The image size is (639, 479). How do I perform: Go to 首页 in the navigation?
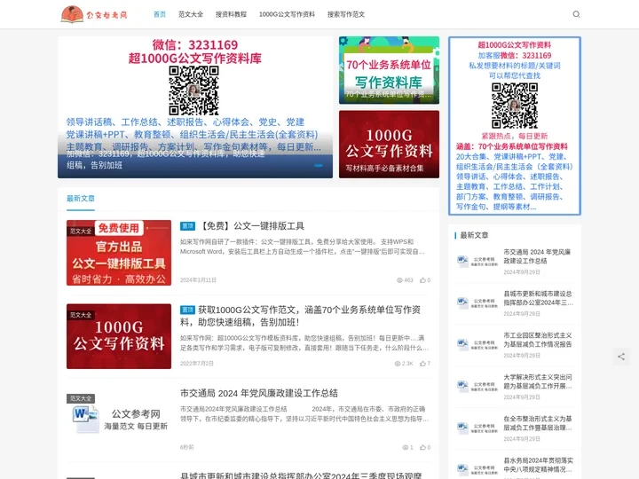click(160, 14)
